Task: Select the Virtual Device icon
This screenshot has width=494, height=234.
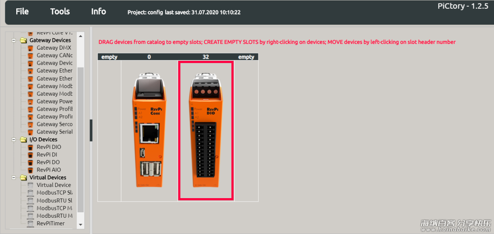Action: (x=30, y=185)
